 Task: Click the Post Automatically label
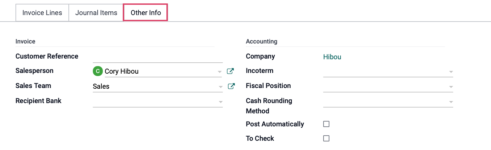coord(275,124)
